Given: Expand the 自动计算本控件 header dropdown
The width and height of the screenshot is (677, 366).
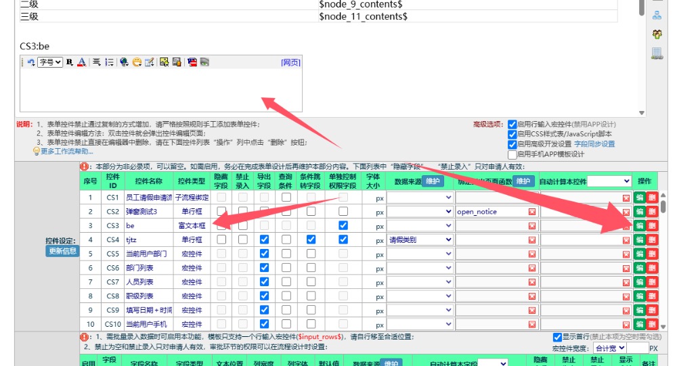Looking at the screenshot, I should (x=609, y=181).
